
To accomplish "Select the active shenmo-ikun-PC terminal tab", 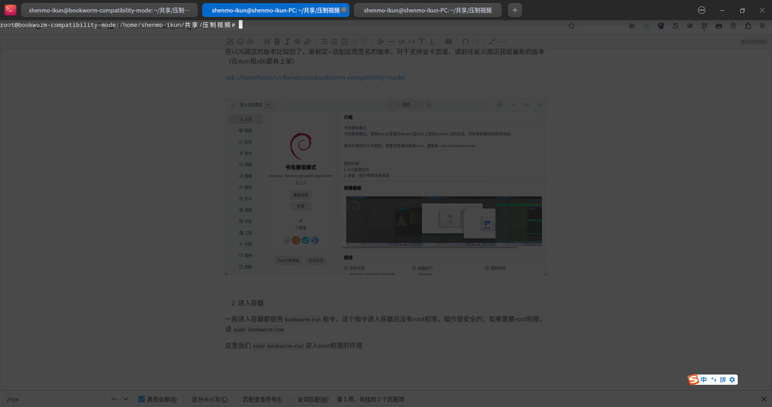I will click(x=275, y=10).
